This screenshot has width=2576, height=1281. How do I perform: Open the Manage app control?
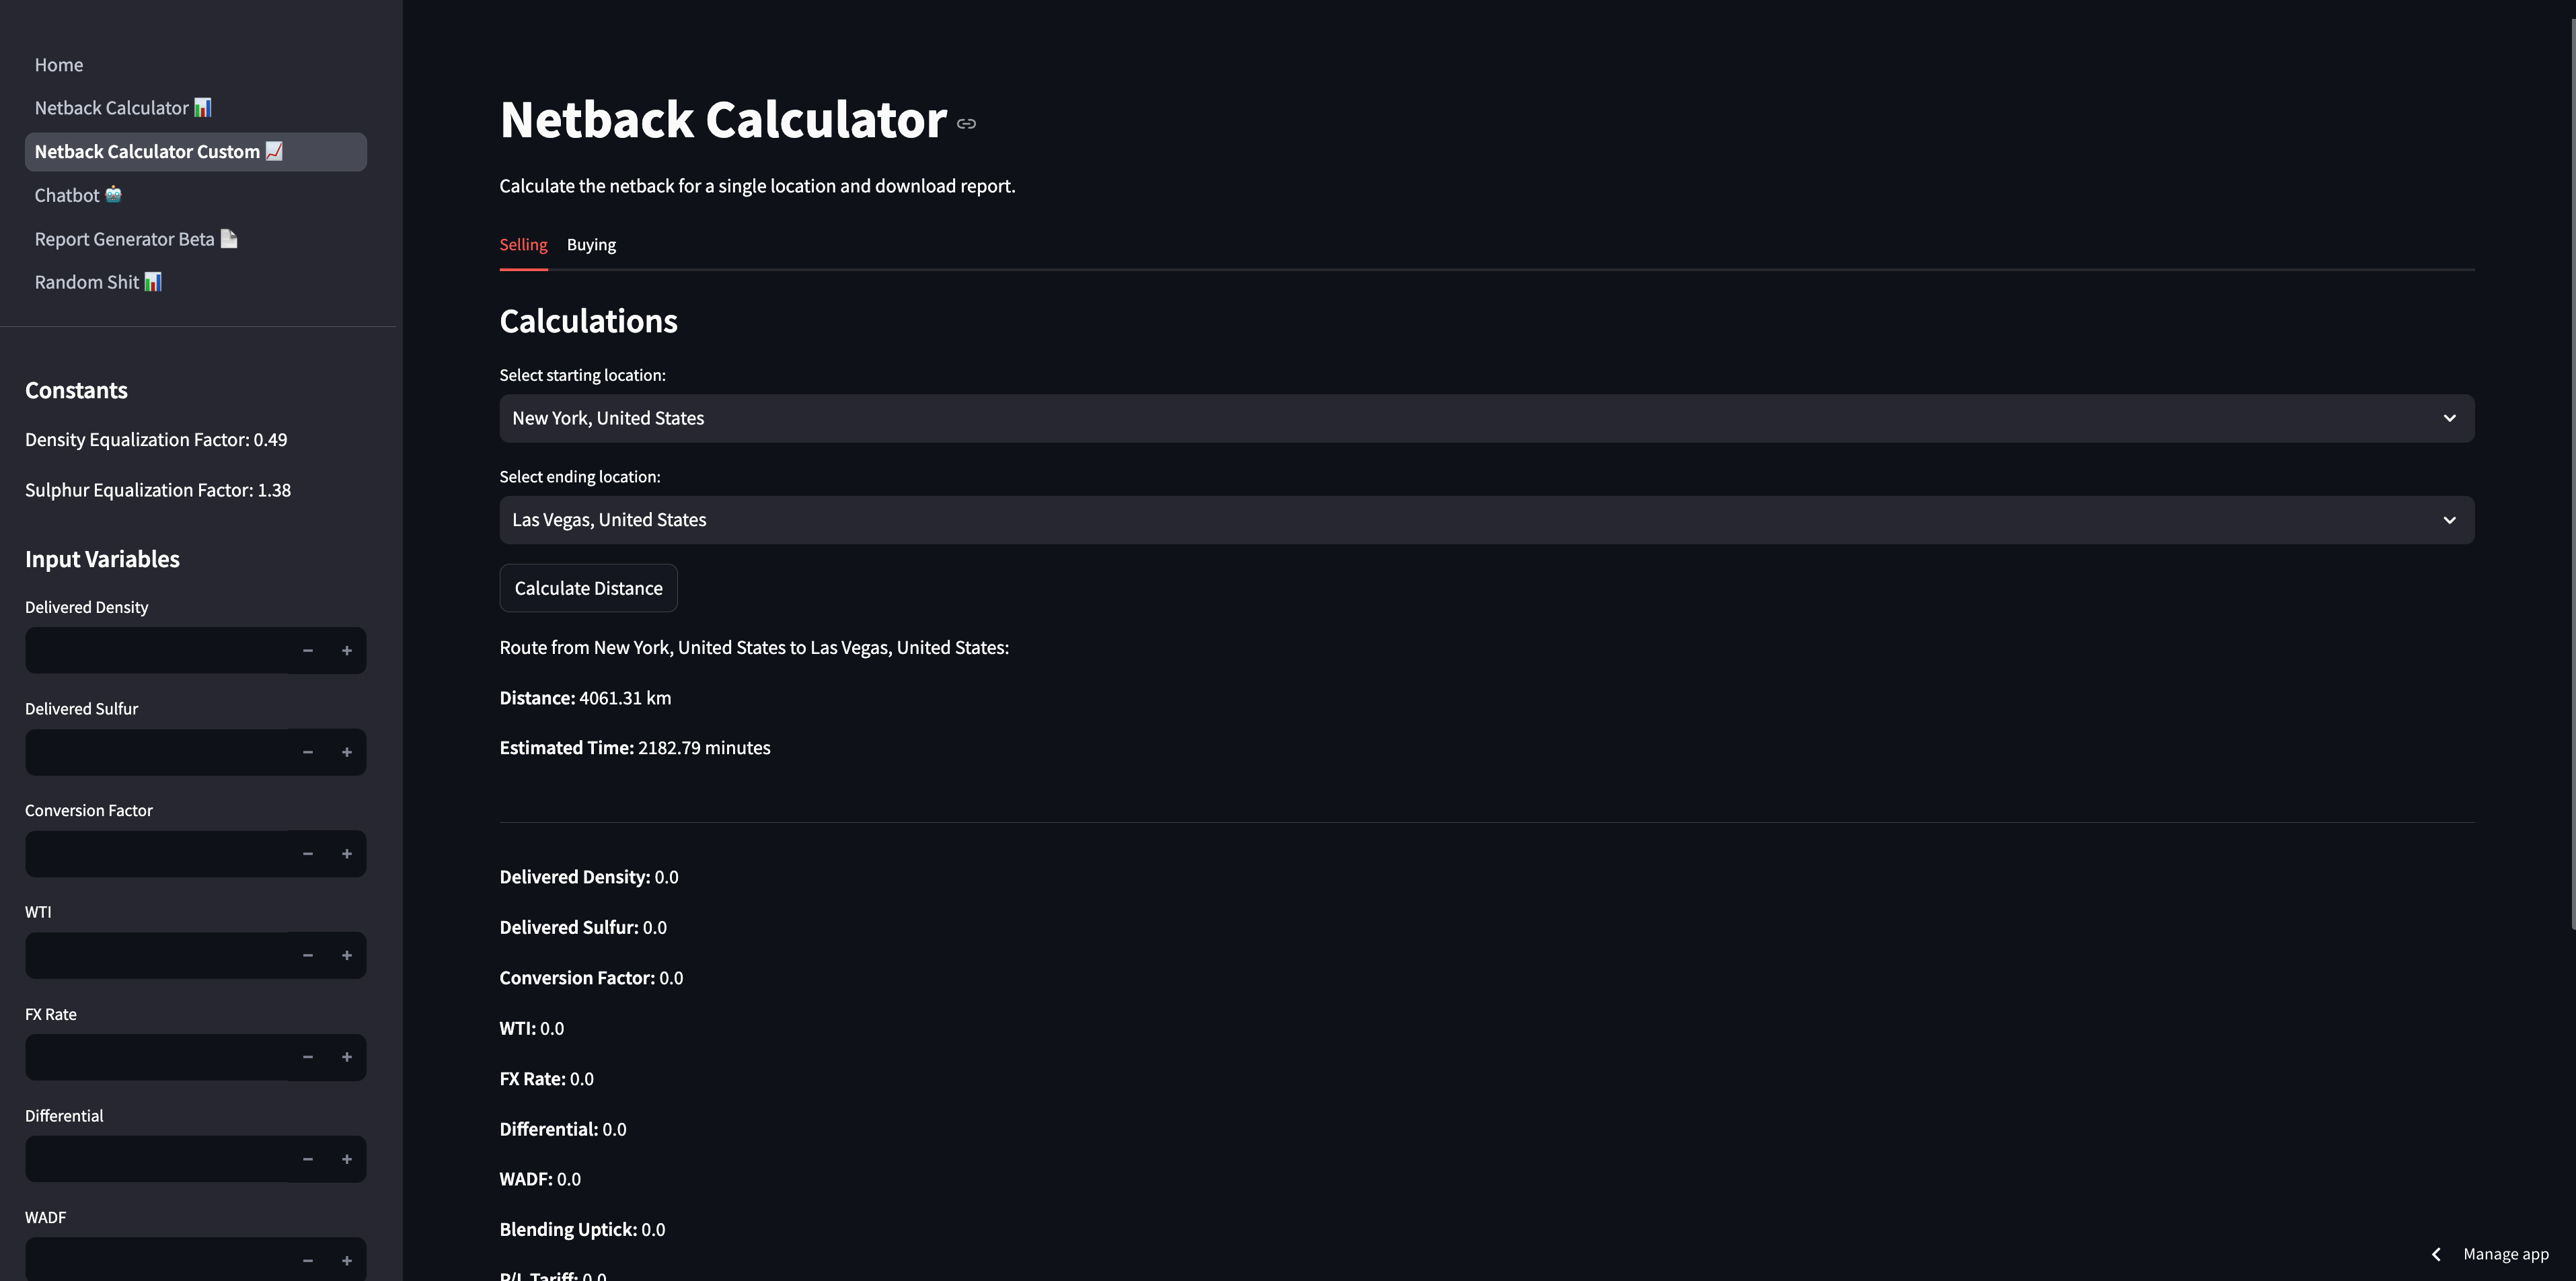(2505, 1253)
